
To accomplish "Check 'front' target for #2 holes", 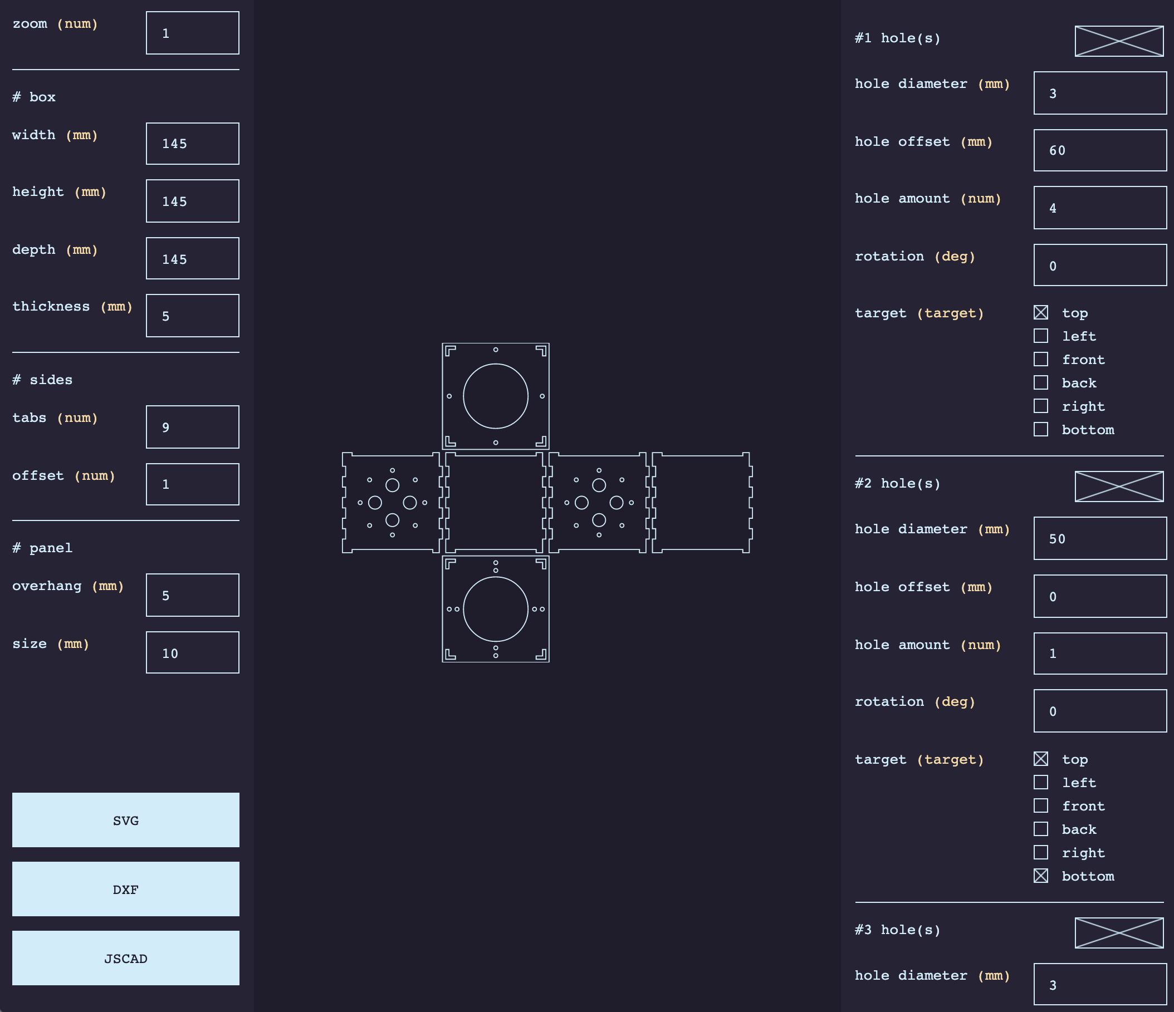I will [x=1040, y=805].
